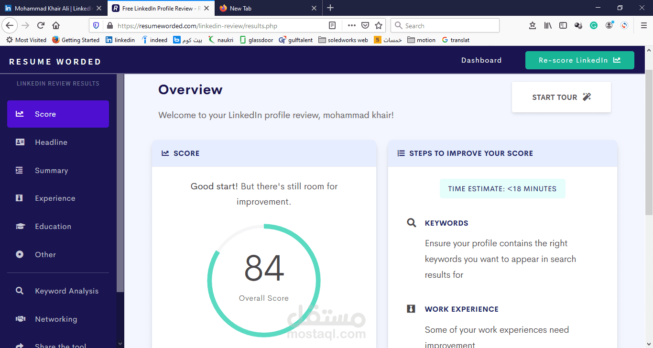This screenshot has width=653, height=348.
Task: Open the translat bookmark
Action: tap(456, 40)
